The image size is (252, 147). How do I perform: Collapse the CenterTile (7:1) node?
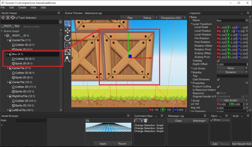8,68
